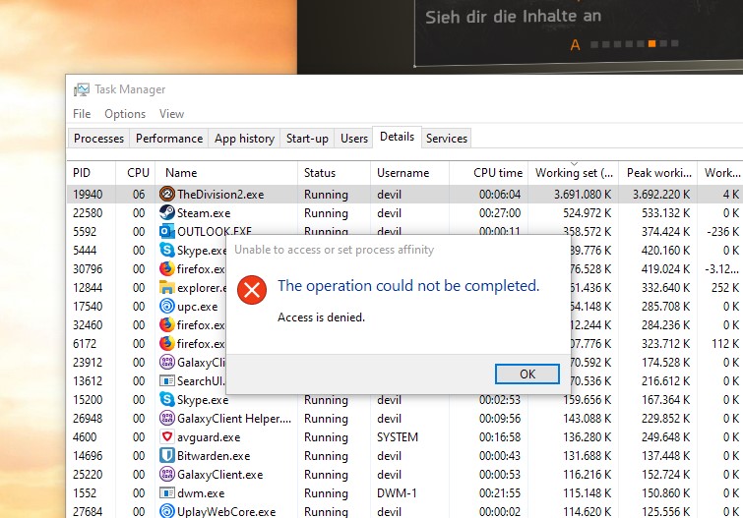The width and height of the screenshot is (743, 518).
Task: Click the explorer.exe folder icon
Action: 166,287
